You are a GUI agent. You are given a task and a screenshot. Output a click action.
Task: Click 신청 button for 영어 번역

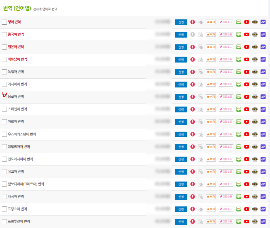pyautogui.click(x=181, y=22)
